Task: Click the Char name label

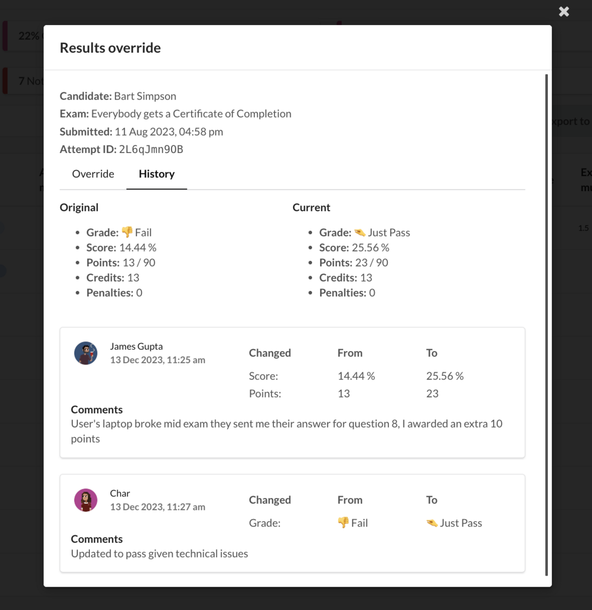Action: pos(120,493)
